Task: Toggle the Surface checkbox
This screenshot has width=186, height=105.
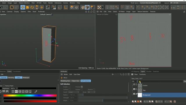Action: coord(69,90)
